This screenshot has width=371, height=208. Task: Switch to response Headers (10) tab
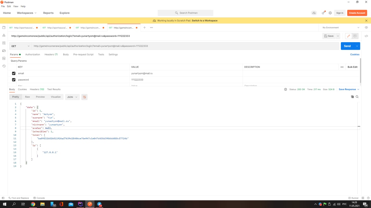pyautogui.click(x=37, y=89)
